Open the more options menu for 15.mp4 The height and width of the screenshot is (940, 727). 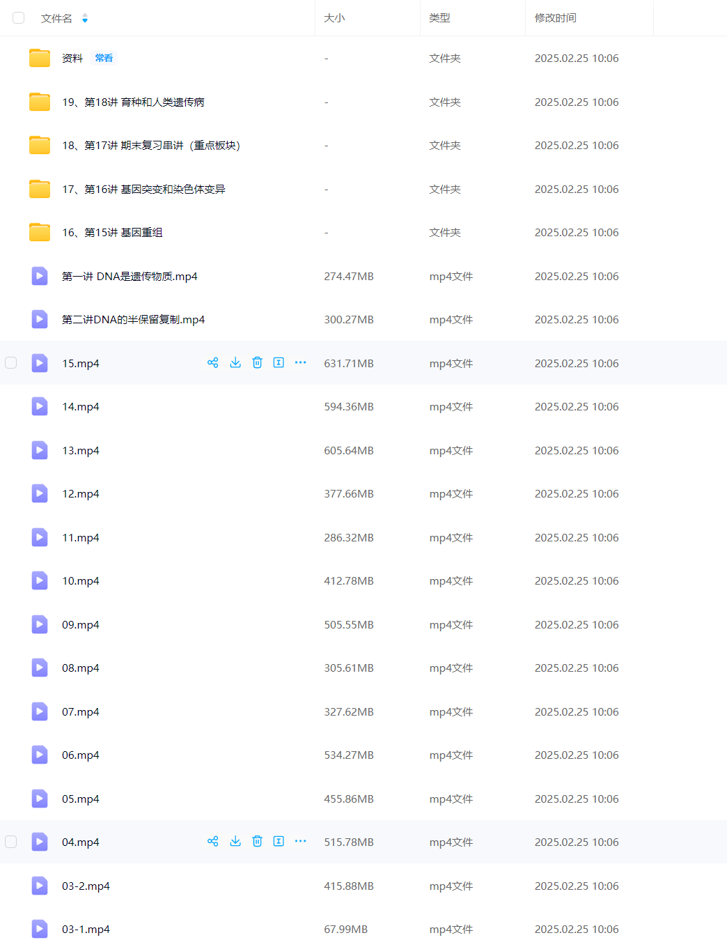[x=300, y=362]
